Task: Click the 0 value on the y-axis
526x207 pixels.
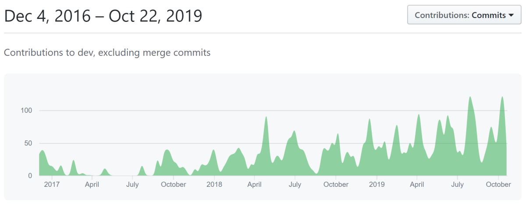Action: [x=30, y=176]
